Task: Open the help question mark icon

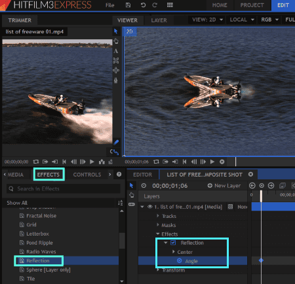Action: click(119, 174)
